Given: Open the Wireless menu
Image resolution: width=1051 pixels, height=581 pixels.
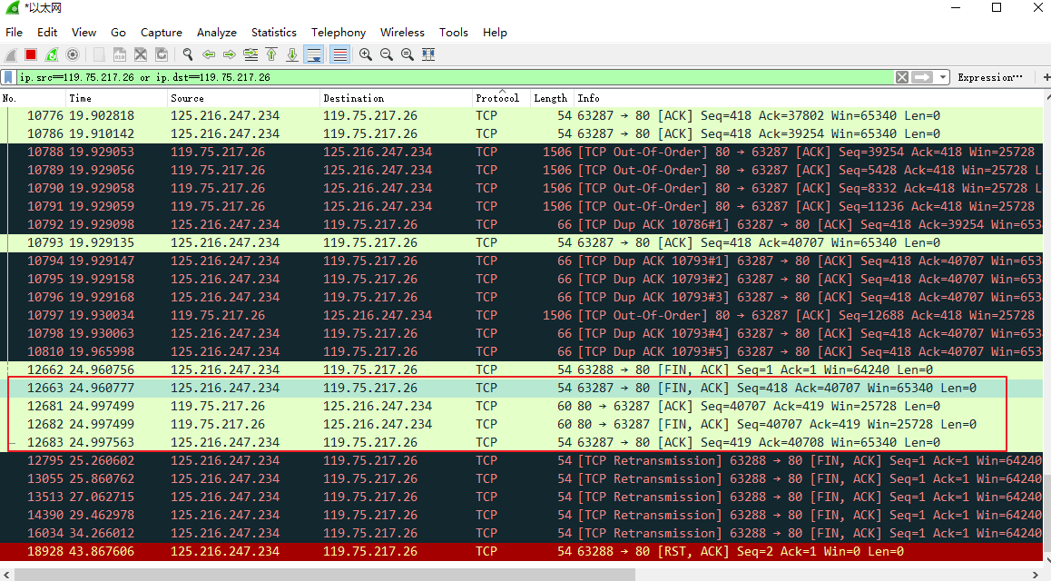Looking at the screenshot, I should click(402, 32).
